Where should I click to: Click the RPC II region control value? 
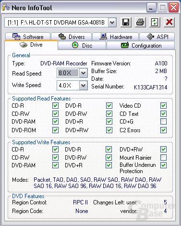(80, 202)
